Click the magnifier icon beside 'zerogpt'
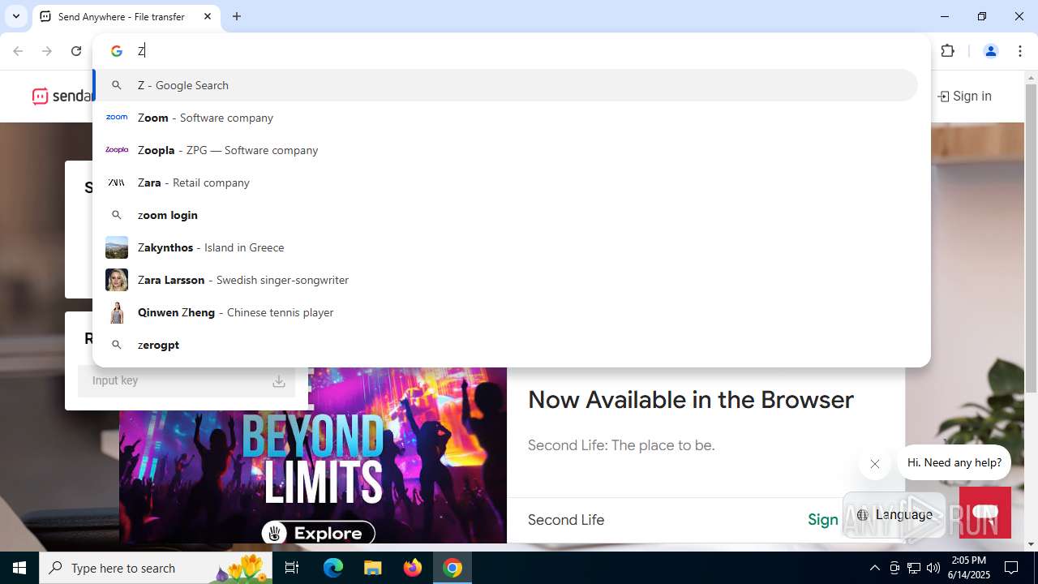1038x584 pixels. click(x=117, y=345)
